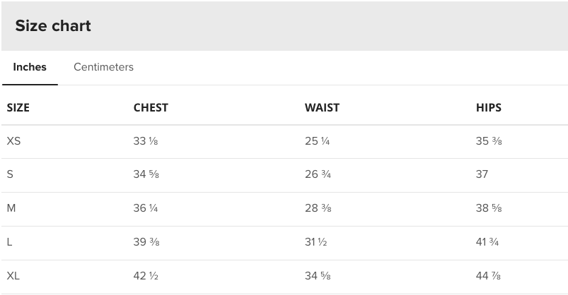Image resolution: width=568 pixels, height=295 pixels.
Task: Select the M size row label
Action: point(11,208)
